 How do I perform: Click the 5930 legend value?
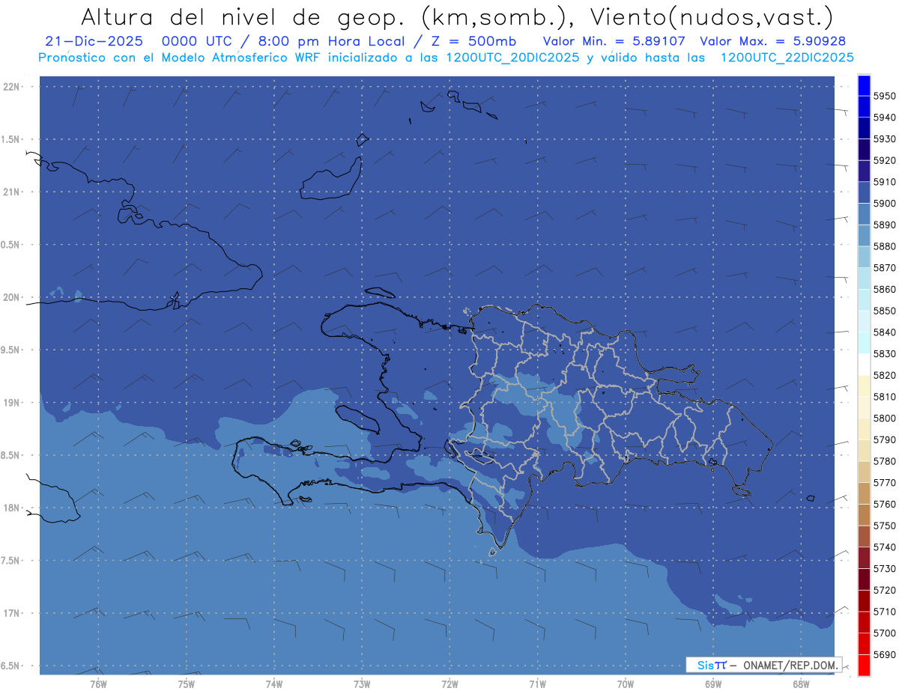click(x=884, y=139)
